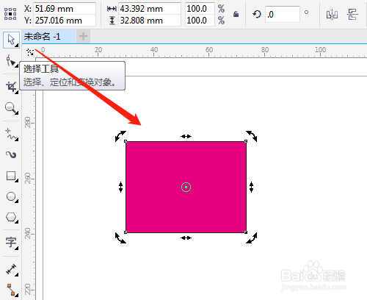Toggle the lock ratio padlock
Screen dimensions: 367x300
pos(236,14)
